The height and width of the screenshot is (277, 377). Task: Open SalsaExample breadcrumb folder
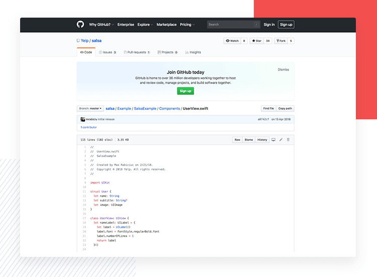tap(145, 109)
